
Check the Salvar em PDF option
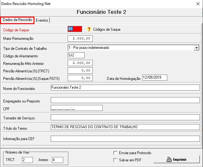[x=115, y=160]
